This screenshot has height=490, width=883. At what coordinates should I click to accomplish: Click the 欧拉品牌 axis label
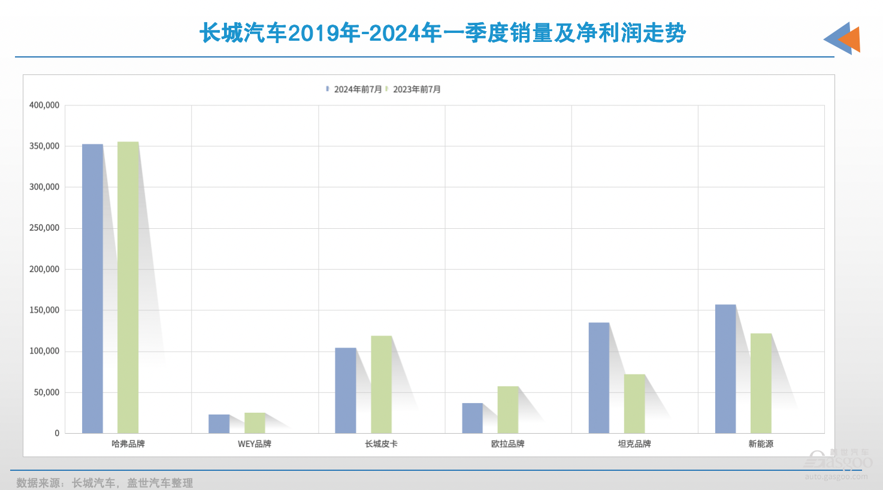point(508,444)
